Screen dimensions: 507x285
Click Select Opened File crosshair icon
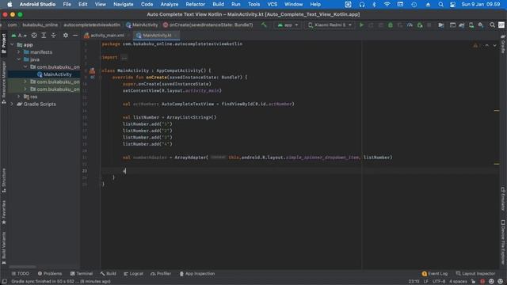[x=34, y=35]
